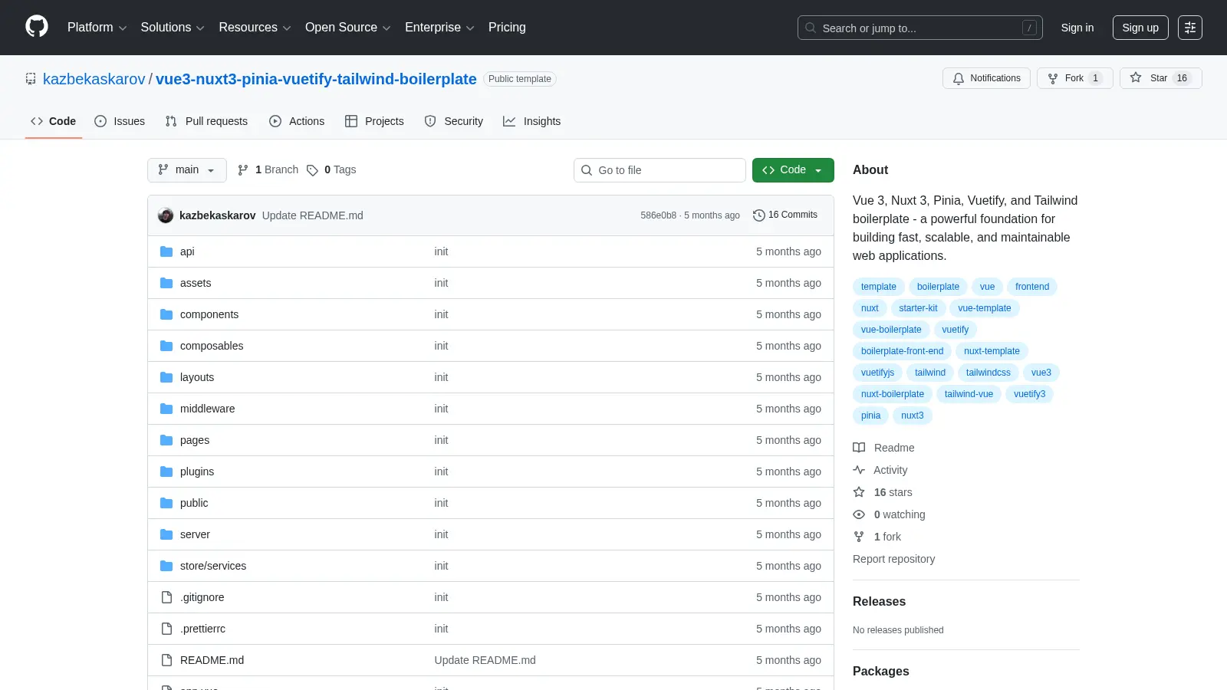Click the public folder icon
The height and width of the screenshot is (690, 1227).
[x=166, y=503]
